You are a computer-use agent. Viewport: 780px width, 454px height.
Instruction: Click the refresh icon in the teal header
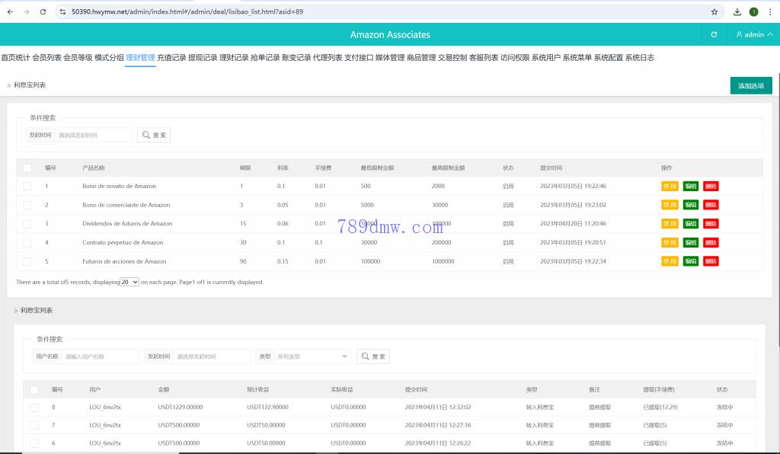(x=714, y=34)
